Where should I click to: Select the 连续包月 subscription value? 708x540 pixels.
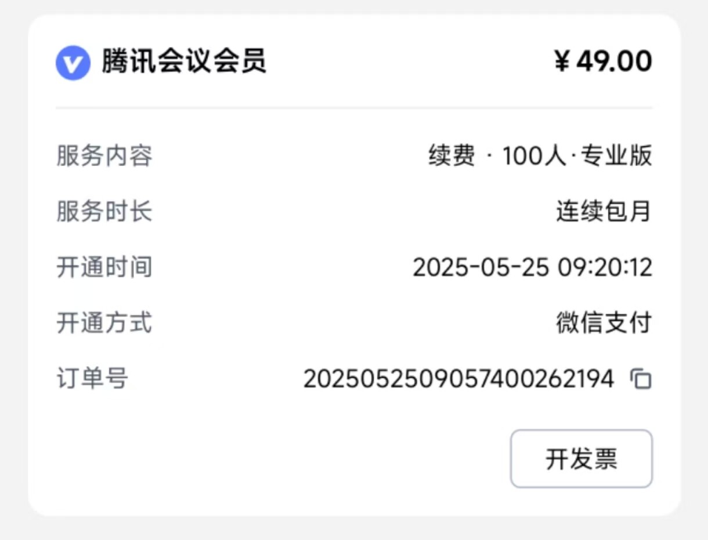pos(604,211)
